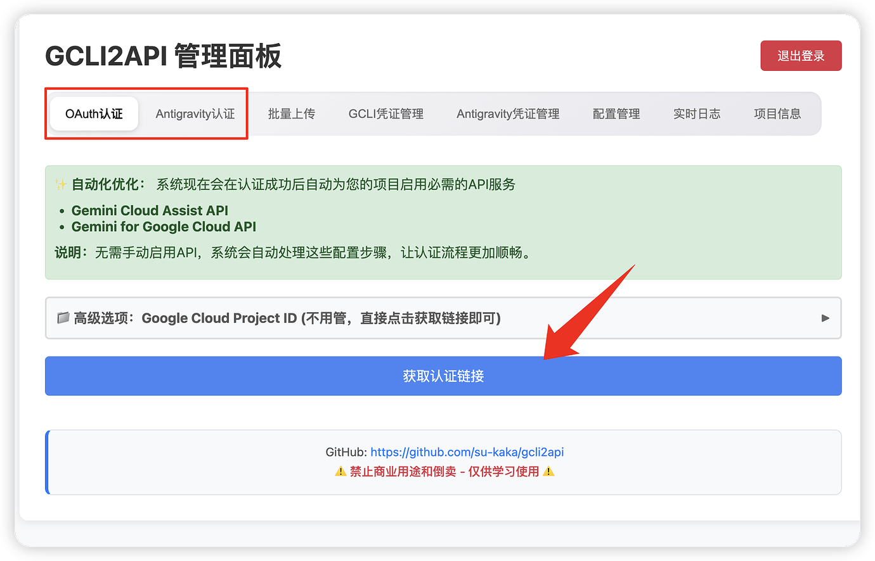The width and height of the screenshot is (875, 561).
Task: Click the folder icon beside 高级选项
Action: coord(63,318)
